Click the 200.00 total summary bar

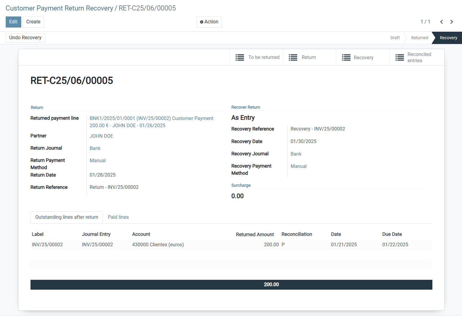coord(271,284)
